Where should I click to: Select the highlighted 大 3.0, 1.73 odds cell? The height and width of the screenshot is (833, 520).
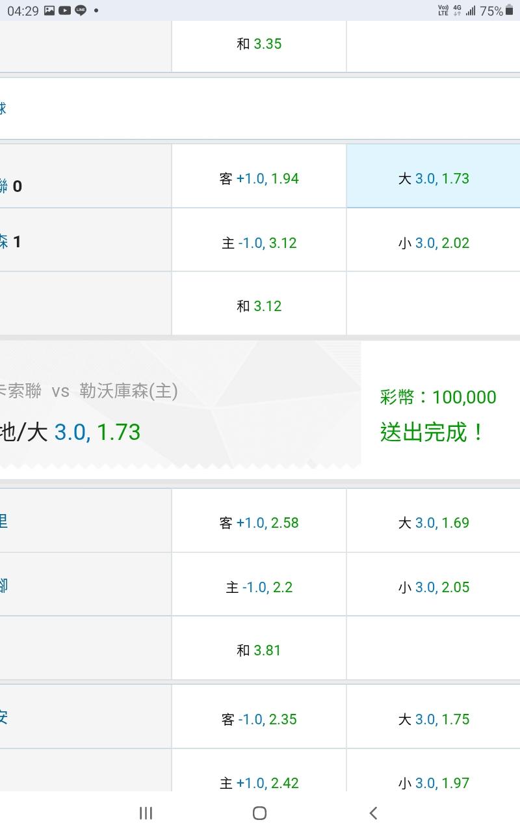(434, 178)
